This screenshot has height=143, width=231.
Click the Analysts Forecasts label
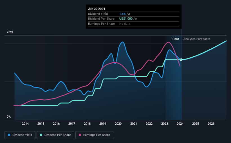pyautogui.click(x=197, y=39)
